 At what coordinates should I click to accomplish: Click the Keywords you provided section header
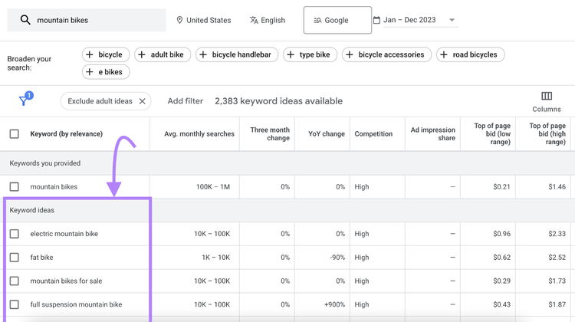[44, 163]
